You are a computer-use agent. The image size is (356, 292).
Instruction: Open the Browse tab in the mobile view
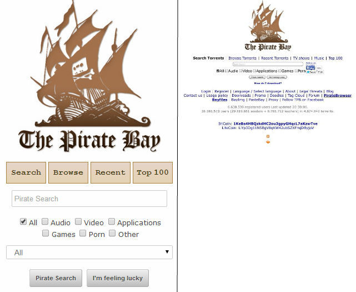(x=68, y=172)
